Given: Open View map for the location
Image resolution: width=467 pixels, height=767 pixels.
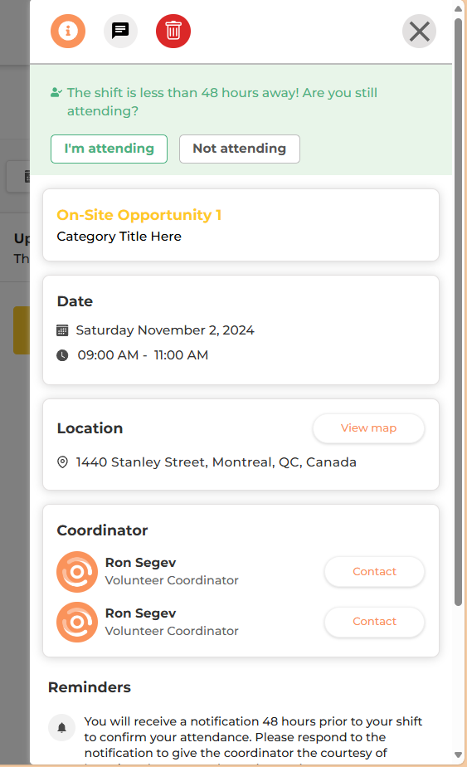Looking at the screenshot, I should pyautogui.click(x=368, y=428).
